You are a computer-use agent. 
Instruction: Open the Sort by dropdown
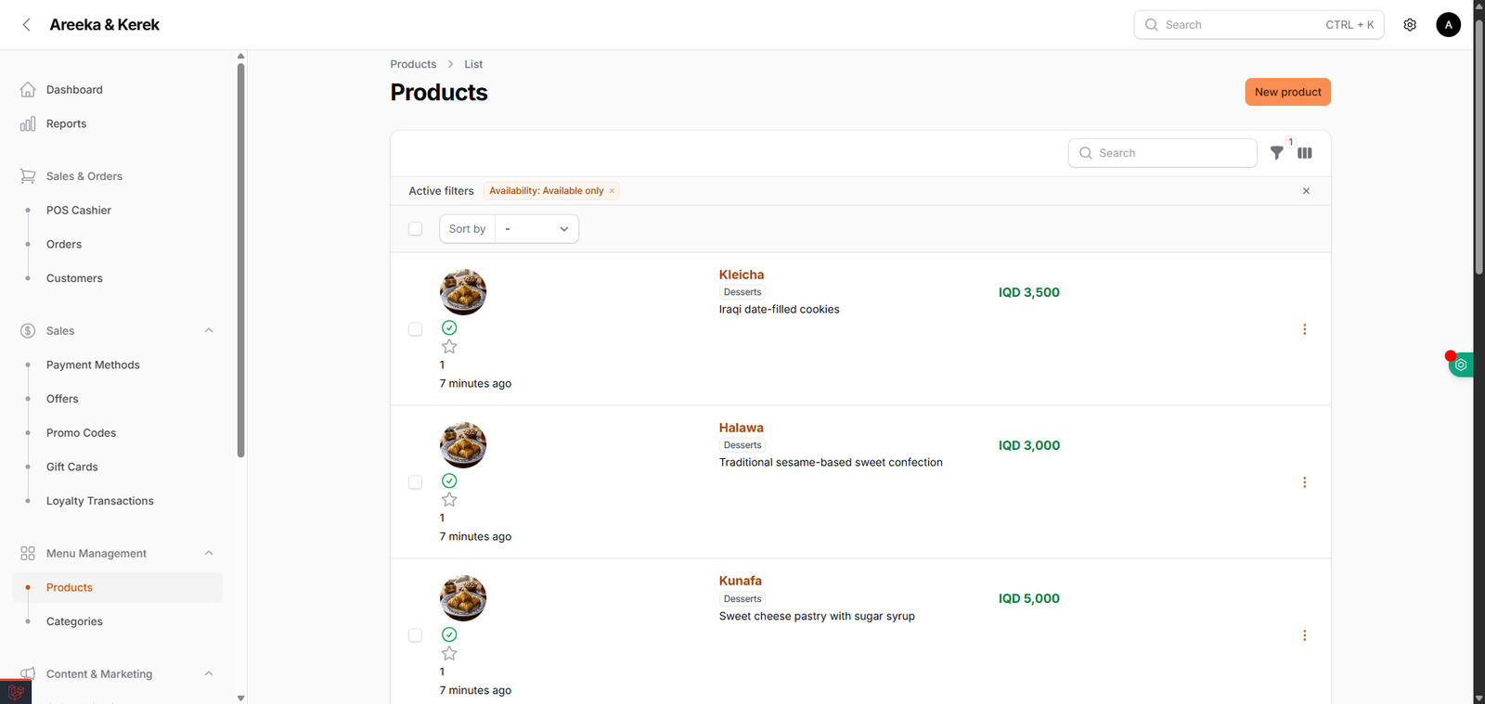[x=536, y=228]
